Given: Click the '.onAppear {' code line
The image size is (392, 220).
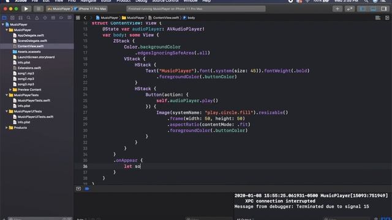Looking at the screenshot, I should tap(128, 160).
